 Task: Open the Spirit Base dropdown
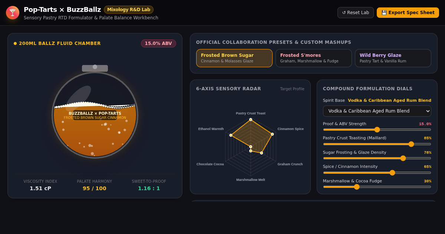(x=377, y=111)
